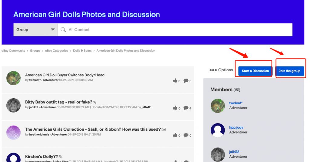Click the Start a Discussion button

coord(255,71)
